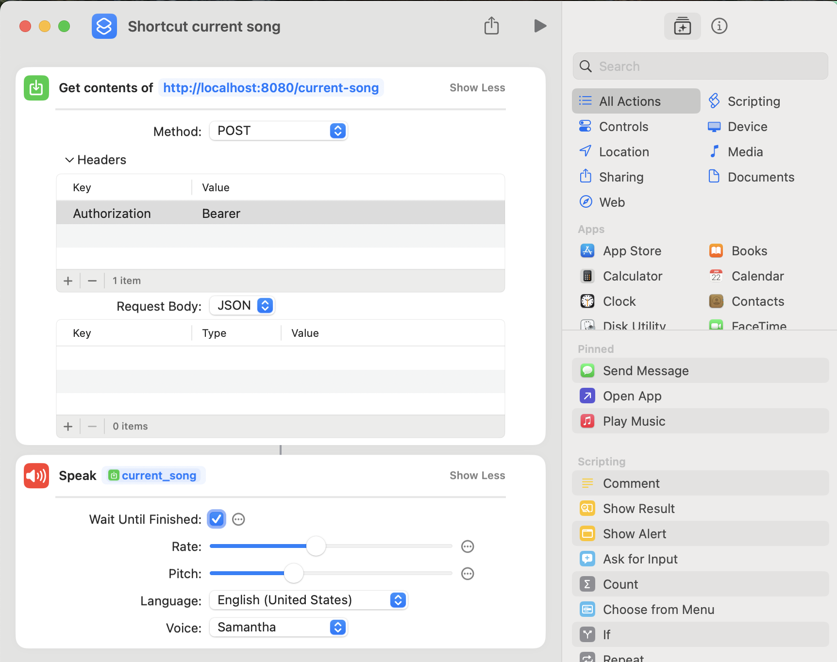This screenshot has height=662, width=837.
Task: Click the Count action sigma icon
Action: [587, 584]
